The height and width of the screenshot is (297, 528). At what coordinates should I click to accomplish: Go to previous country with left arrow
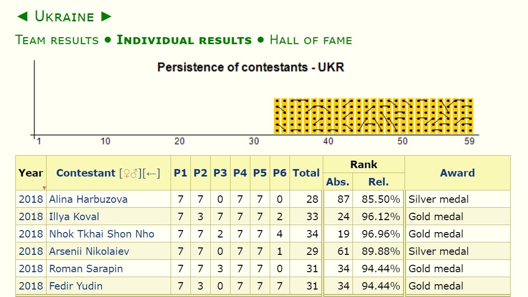coord(22,16)
